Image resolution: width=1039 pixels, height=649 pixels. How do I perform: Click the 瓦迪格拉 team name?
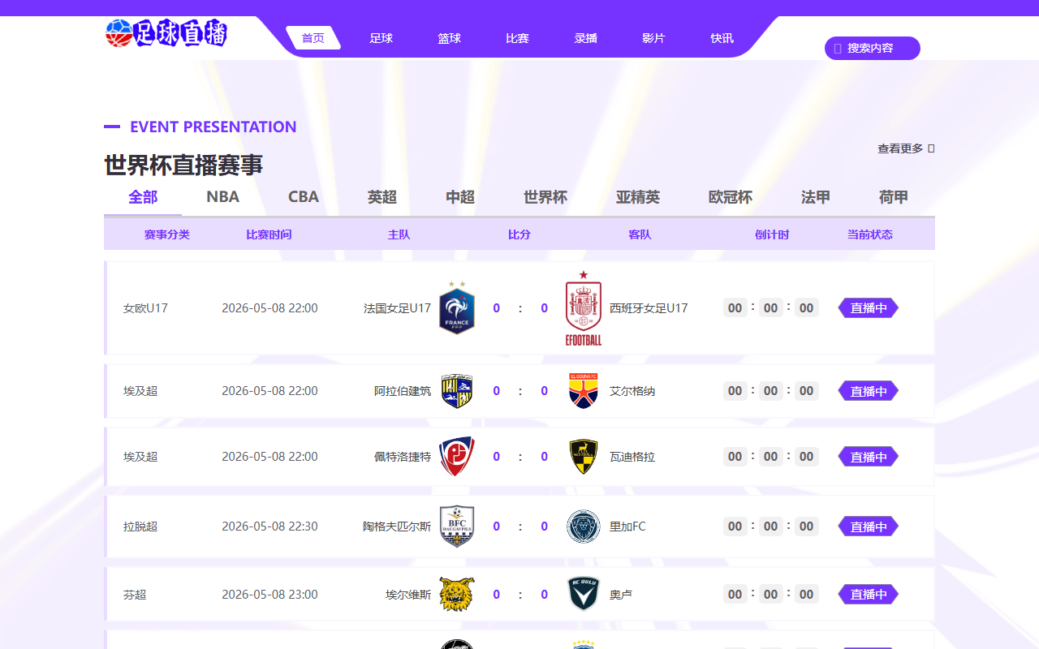[632, 457]
